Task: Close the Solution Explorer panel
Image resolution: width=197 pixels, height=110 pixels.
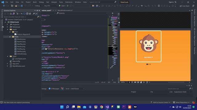Action: pos(39,10)
